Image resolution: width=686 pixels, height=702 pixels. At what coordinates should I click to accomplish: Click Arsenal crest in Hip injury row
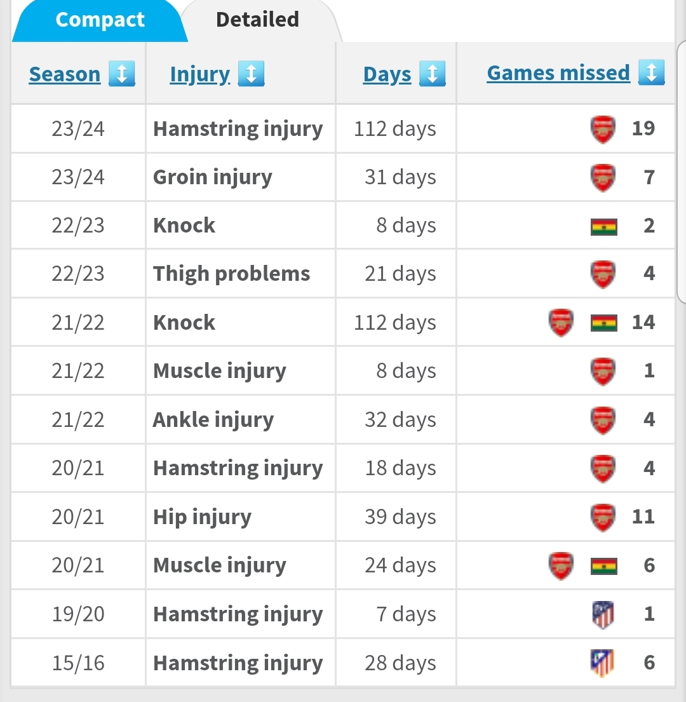603,517
